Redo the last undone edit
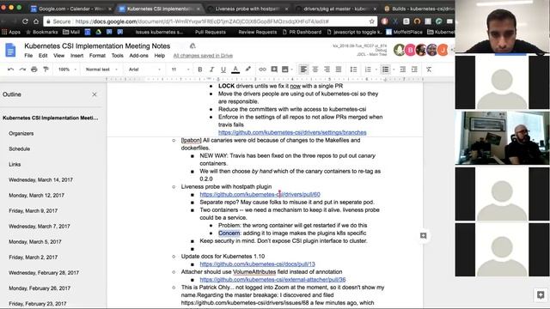550x309 pixels. click(x=22, y=70)
